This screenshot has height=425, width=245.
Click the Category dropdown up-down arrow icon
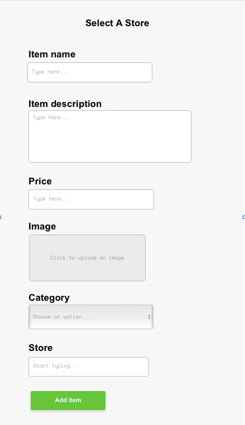pyautogui.click(x=149, y=317)
